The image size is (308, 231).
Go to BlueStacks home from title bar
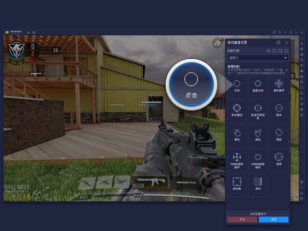(x=28, y=33)
